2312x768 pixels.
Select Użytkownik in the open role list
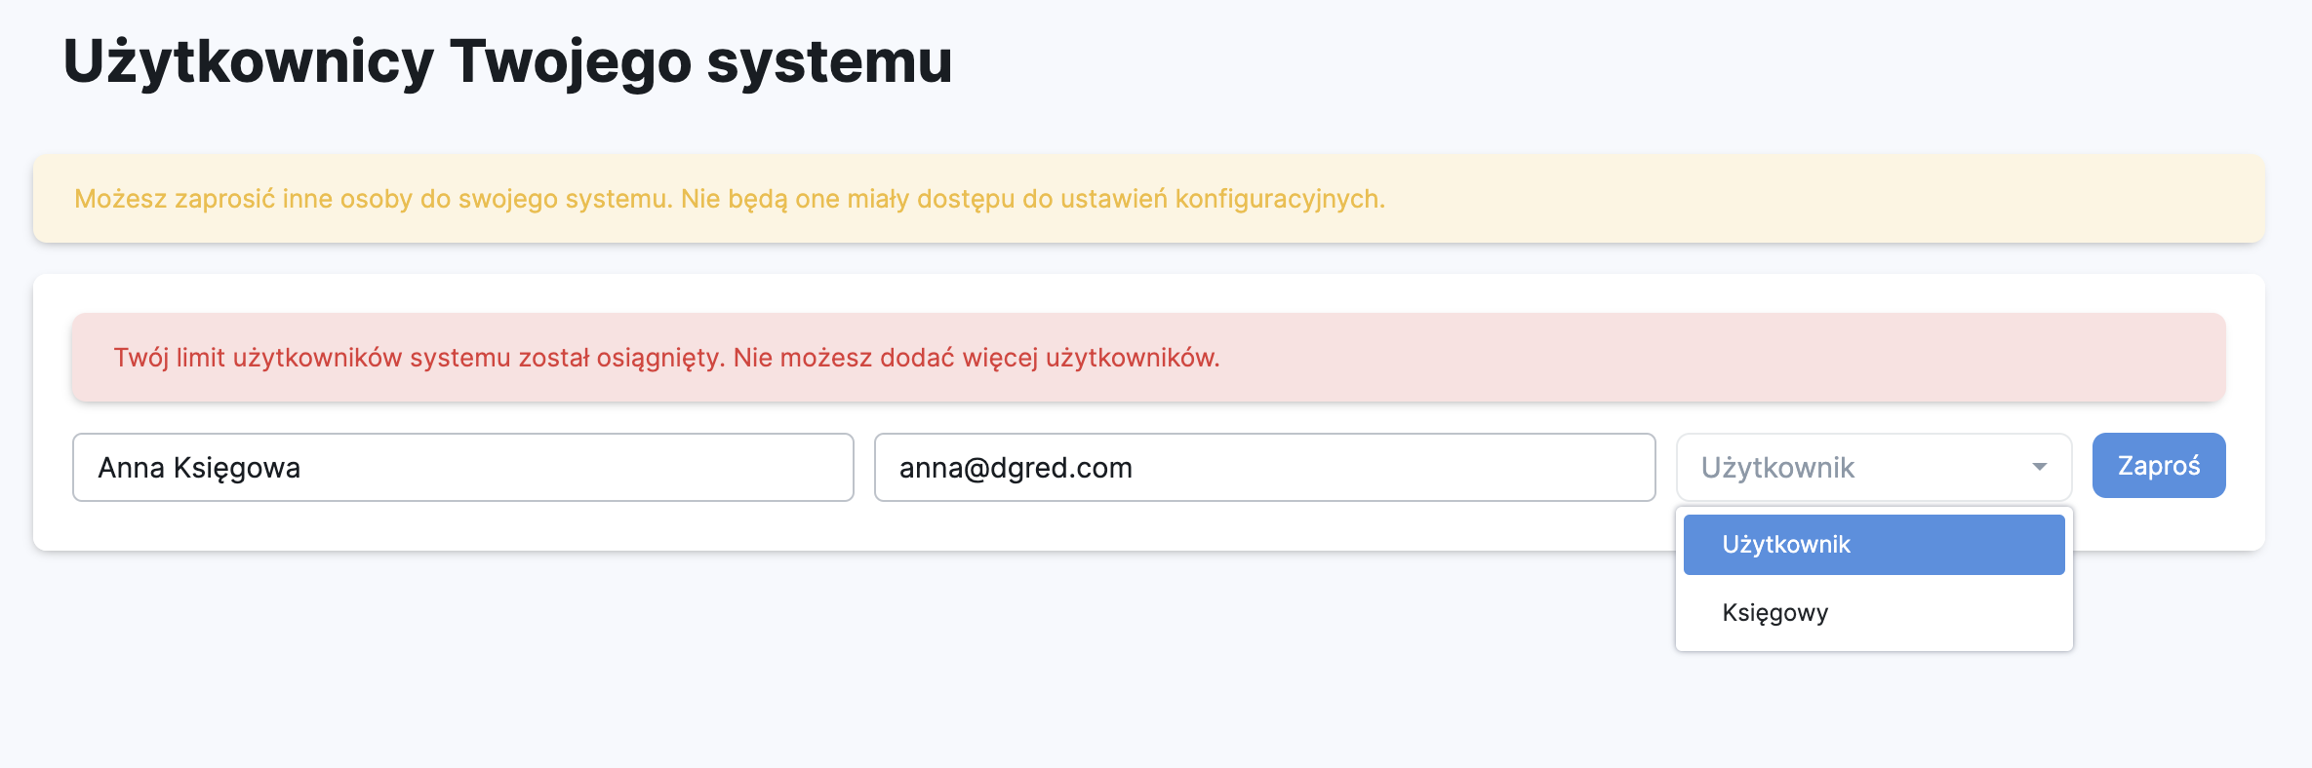tap(1873, 545)
